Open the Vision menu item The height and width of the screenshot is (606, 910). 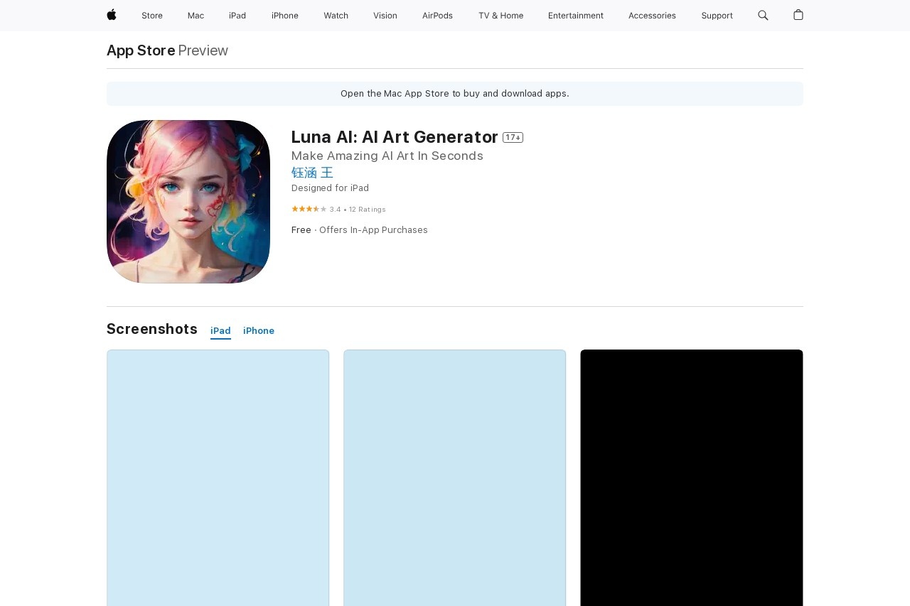tap(385, 16)
